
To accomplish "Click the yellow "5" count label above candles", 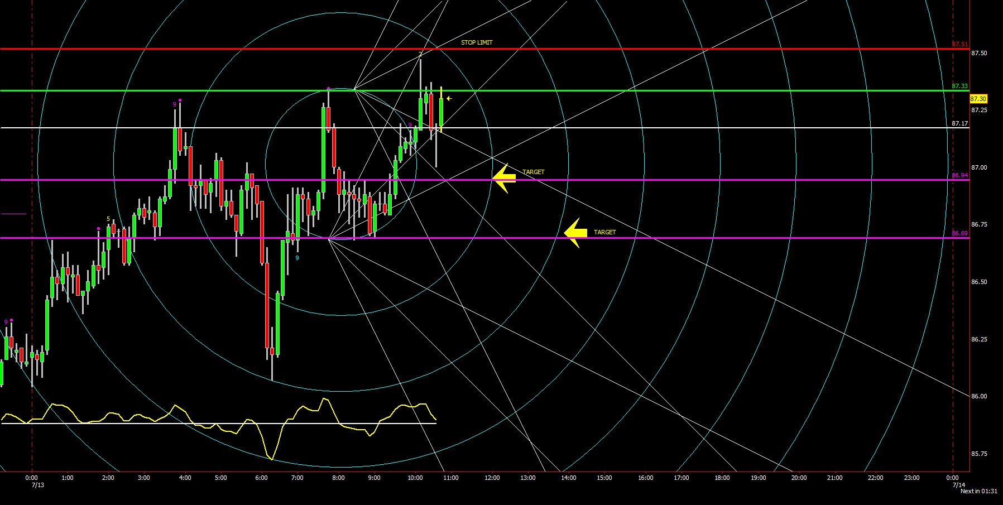I will coord(108,219).
